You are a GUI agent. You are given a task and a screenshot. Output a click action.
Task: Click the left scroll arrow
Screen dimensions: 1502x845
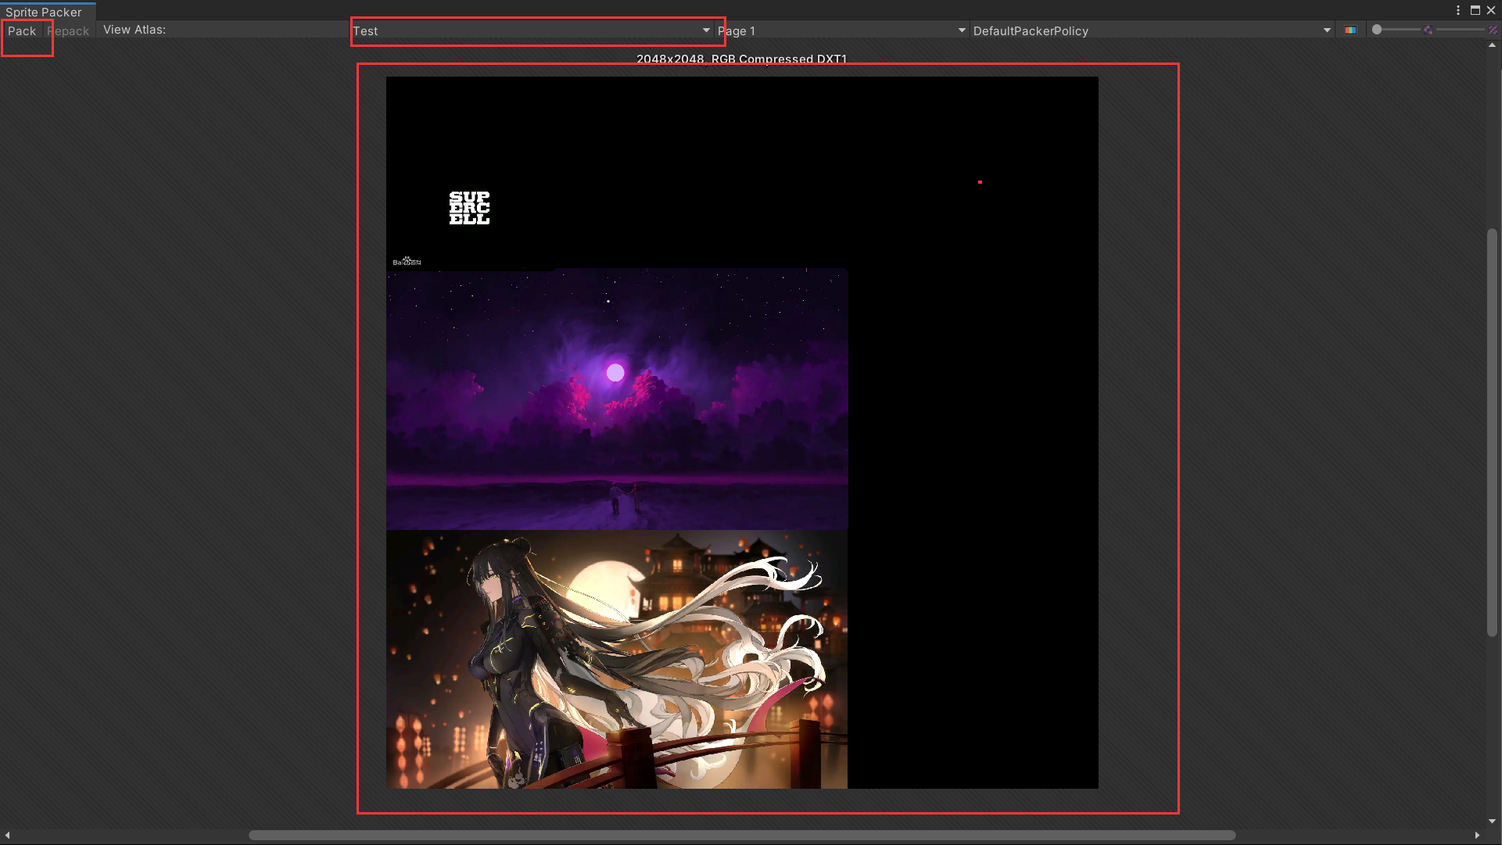(x=8, y=835)
